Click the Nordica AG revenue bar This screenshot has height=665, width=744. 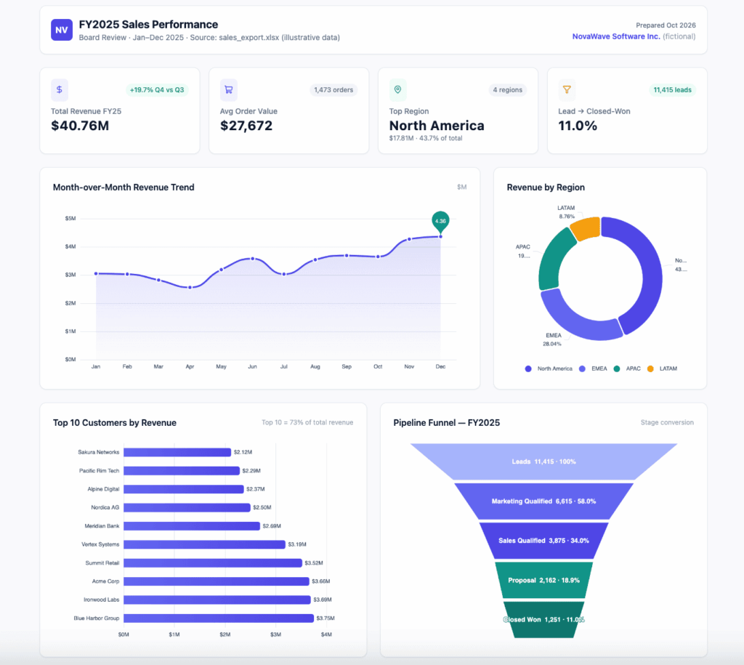187,507
